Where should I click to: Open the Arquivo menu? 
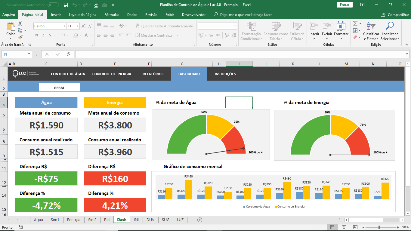tap(9, 15)
